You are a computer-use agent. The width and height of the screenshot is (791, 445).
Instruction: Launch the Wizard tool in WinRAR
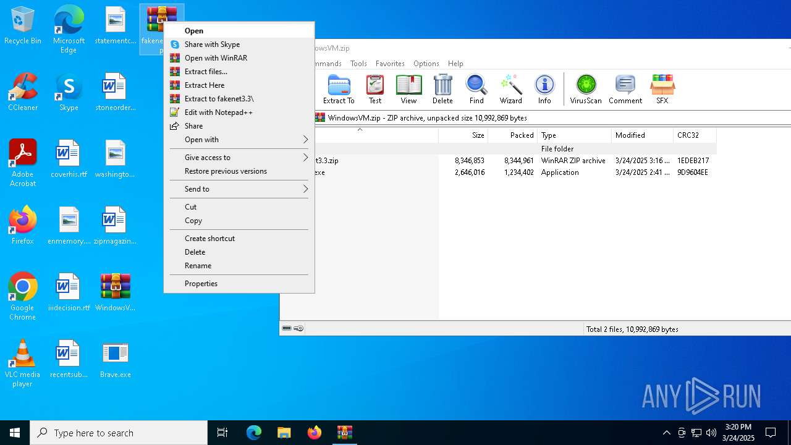[x=511, y=90]
